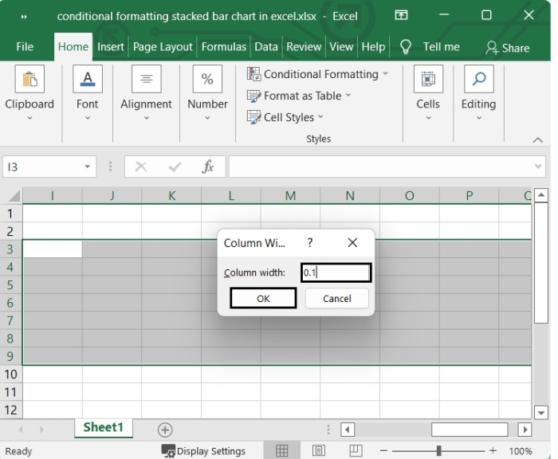Open the File tab
The width and height of the screenshot is (558, 459).
(25, 46)
